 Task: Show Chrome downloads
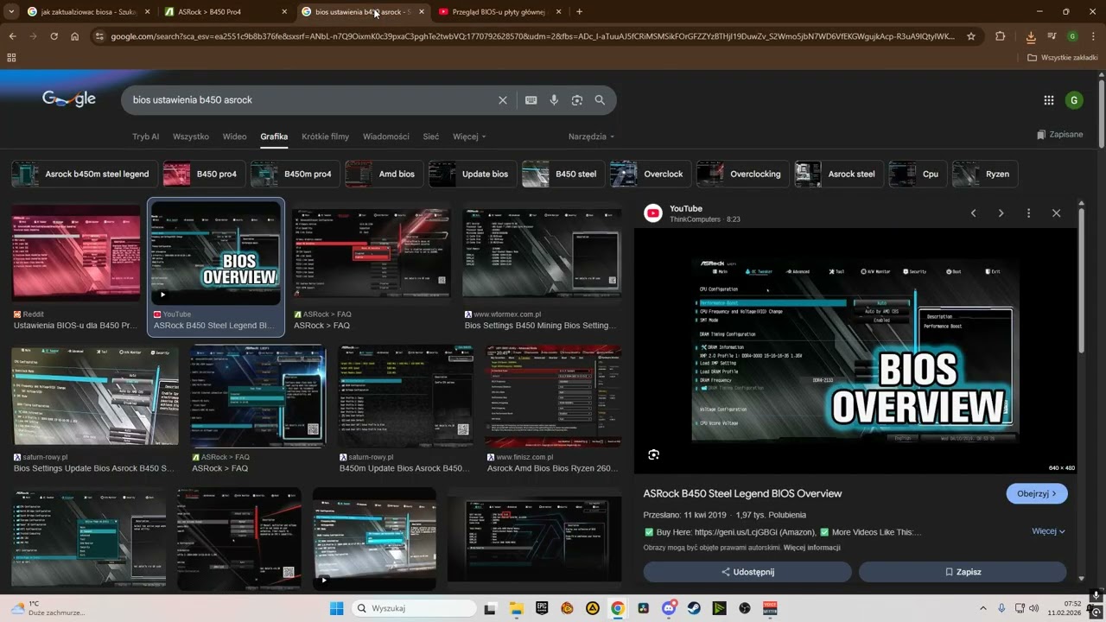(x=1031, y=36)
